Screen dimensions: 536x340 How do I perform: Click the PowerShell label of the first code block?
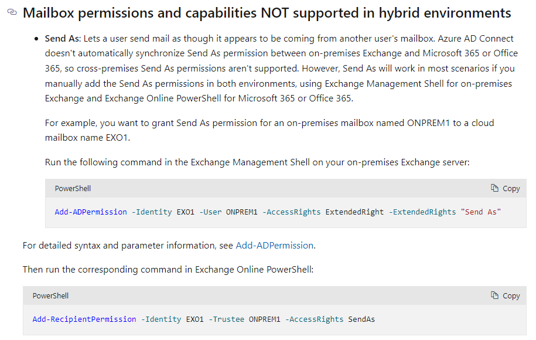73,189
